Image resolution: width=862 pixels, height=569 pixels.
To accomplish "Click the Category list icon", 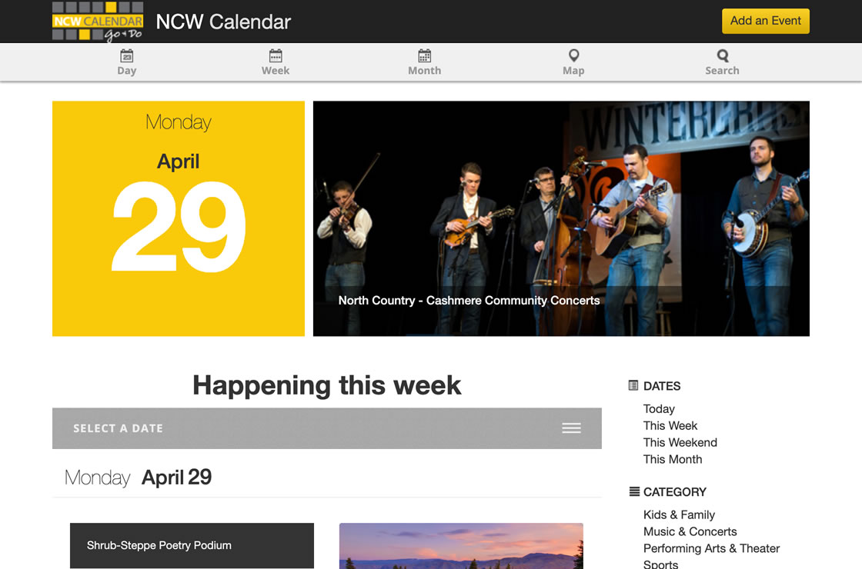I will pyautogui.click(x=634, y=491).
